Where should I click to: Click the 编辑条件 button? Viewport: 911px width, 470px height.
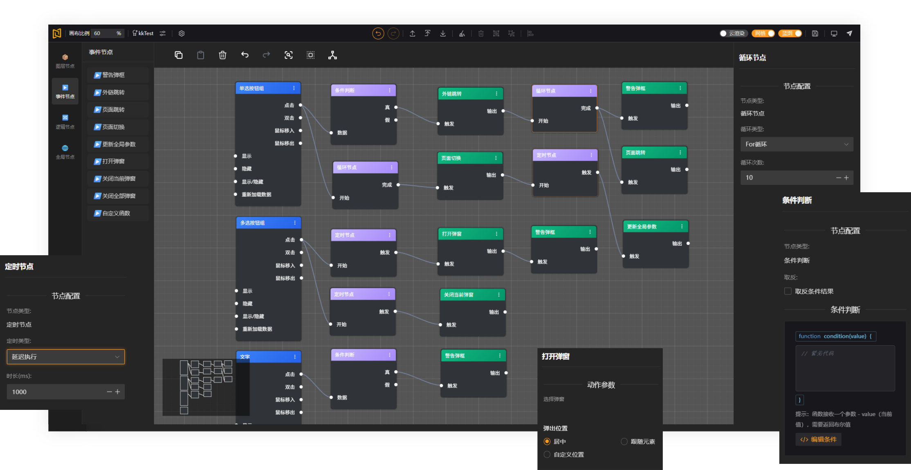point(818,439)
